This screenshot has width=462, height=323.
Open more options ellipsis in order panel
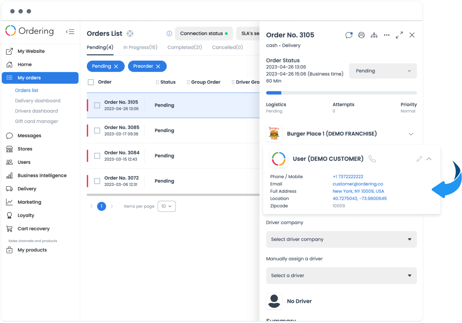[387, 35]
